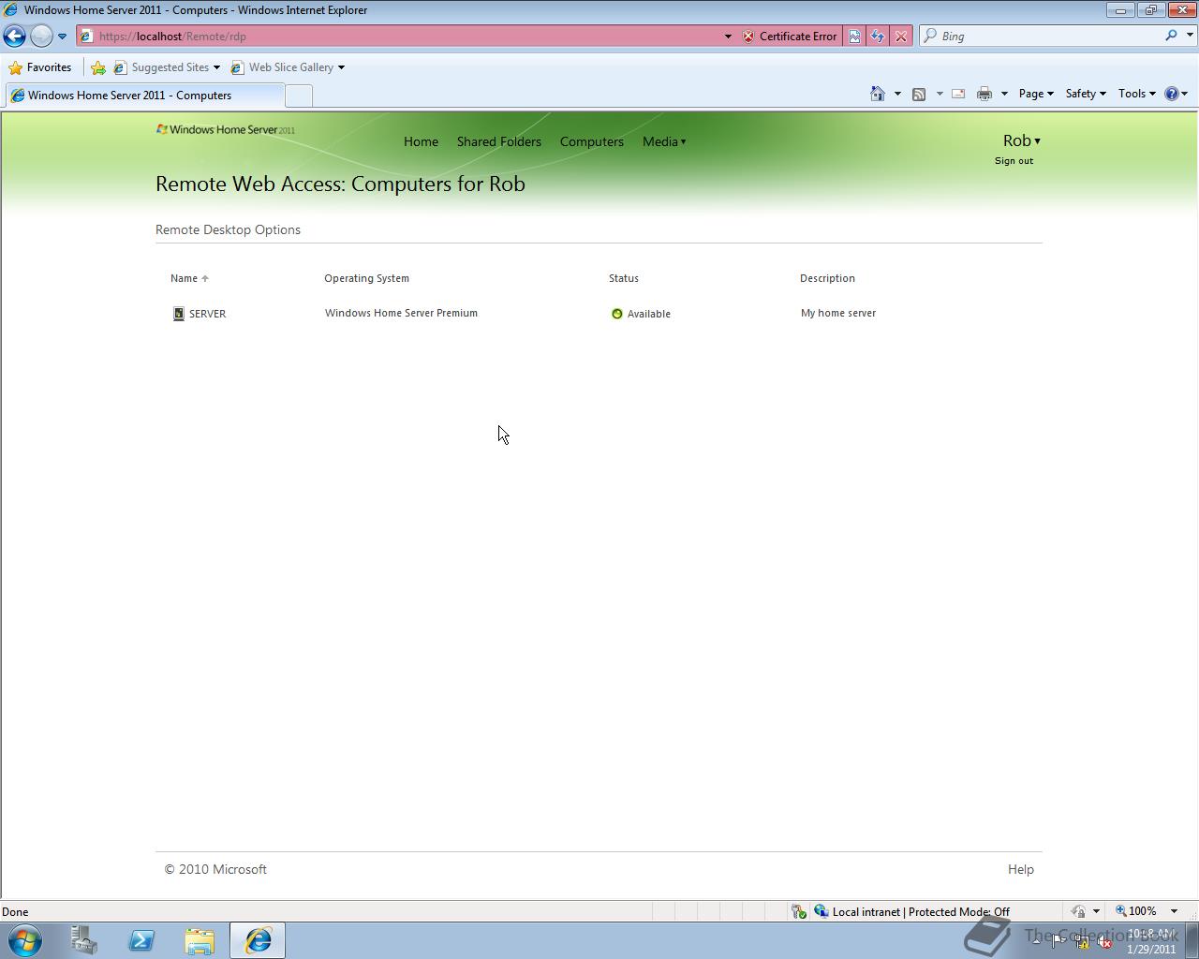Click the RSS feeds icon
Viewport: 1199px width, 959px height.
[x=919, y=94]
